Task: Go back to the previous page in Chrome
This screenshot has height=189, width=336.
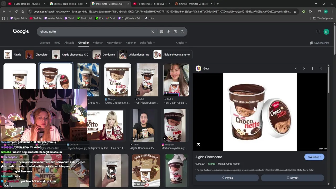Action: click(x=4, y=12)
